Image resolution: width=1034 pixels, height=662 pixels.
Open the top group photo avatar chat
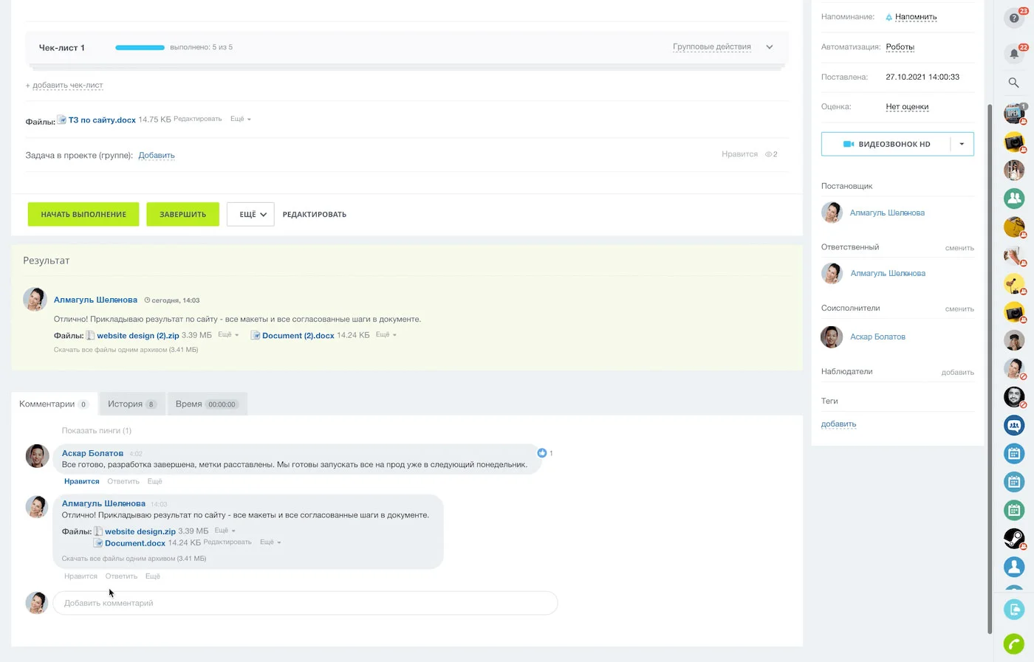[1014, 113]
